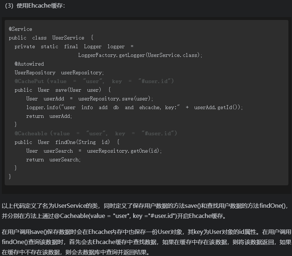Click line starting "findOne()查询该数据时"
292x256 pixels.
pyautogui.click(x=147, y=242)
